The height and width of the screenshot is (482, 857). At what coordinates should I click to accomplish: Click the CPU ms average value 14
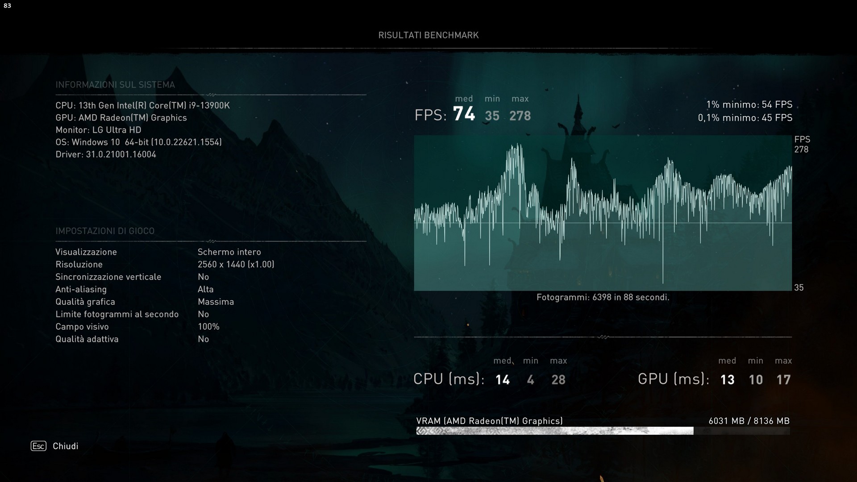(502, 380)
